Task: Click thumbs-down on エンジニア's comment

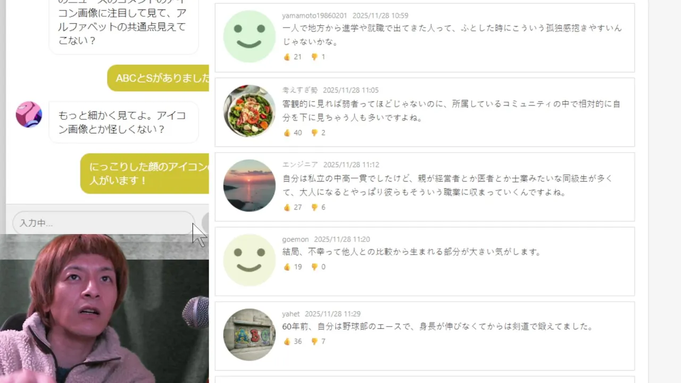Action: [314, 207]
